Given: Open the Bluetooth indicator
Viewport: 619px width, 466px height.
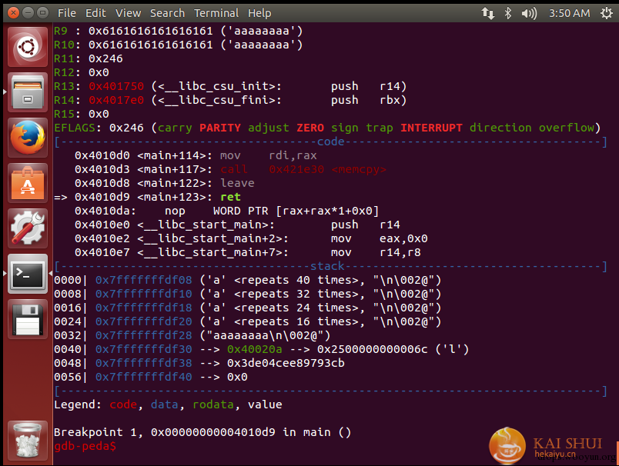Looking at the screenshot, I should tap(507, 13).
